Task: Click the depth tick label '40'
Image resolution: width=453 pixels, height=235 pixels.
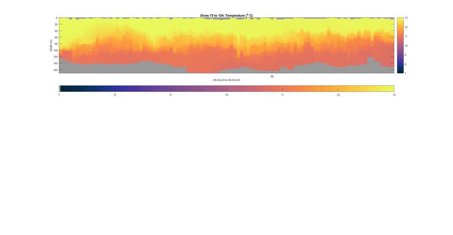Action: tap(56, 31)
